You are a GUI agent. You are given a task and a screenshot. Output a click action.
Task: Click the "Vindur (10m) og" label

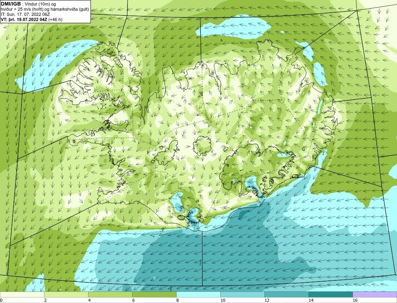(x=41, y=4)
